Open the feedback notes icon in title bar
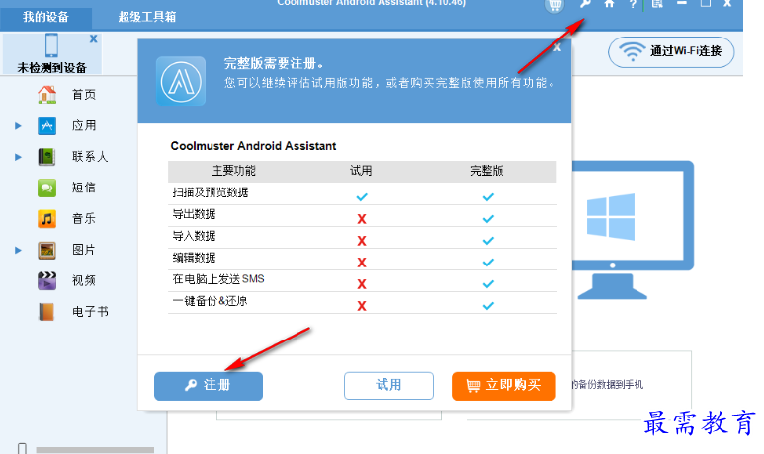Viewport: 764px width, 454px height. tap(657, 3)
